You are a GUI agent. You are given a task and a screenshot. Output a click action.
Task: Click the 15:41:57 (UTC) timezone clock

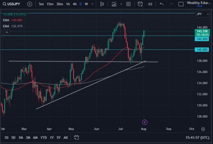click(x=197, y=138)
